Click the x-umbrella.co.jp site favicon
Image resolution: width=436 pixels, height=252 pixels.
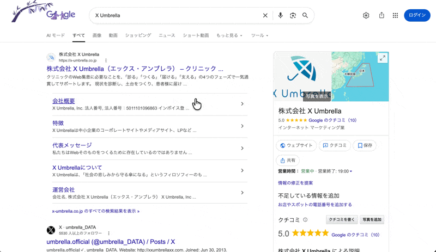click(x=51, y=57)
